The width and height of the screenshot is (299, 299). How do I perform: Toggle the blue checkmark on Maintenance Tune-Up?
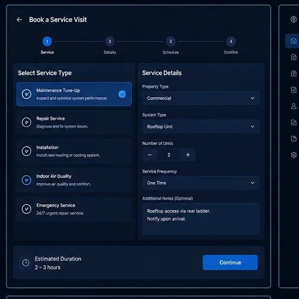click(x=122, y=94)
